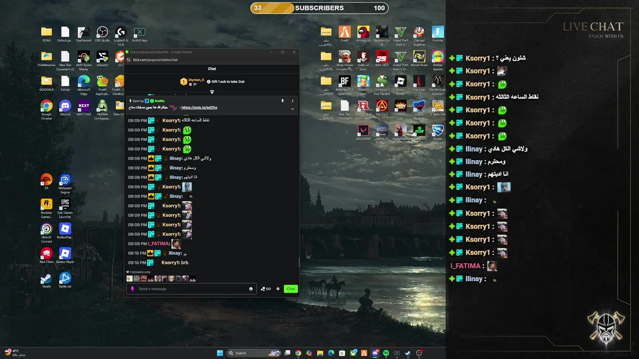The height and width of the screenshot is (359, 639).
Task: Open the Riot Client desktop shortcut
Action: click(x=46, y=255)
